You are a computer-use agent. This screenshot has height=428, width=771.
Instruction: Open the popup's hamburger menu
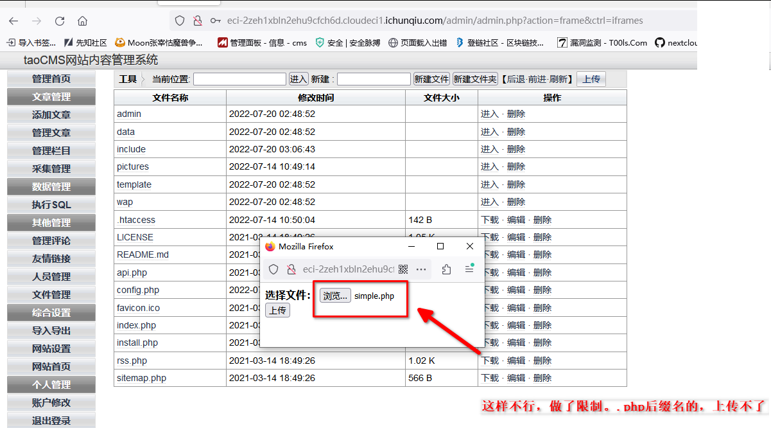point(469,269)
